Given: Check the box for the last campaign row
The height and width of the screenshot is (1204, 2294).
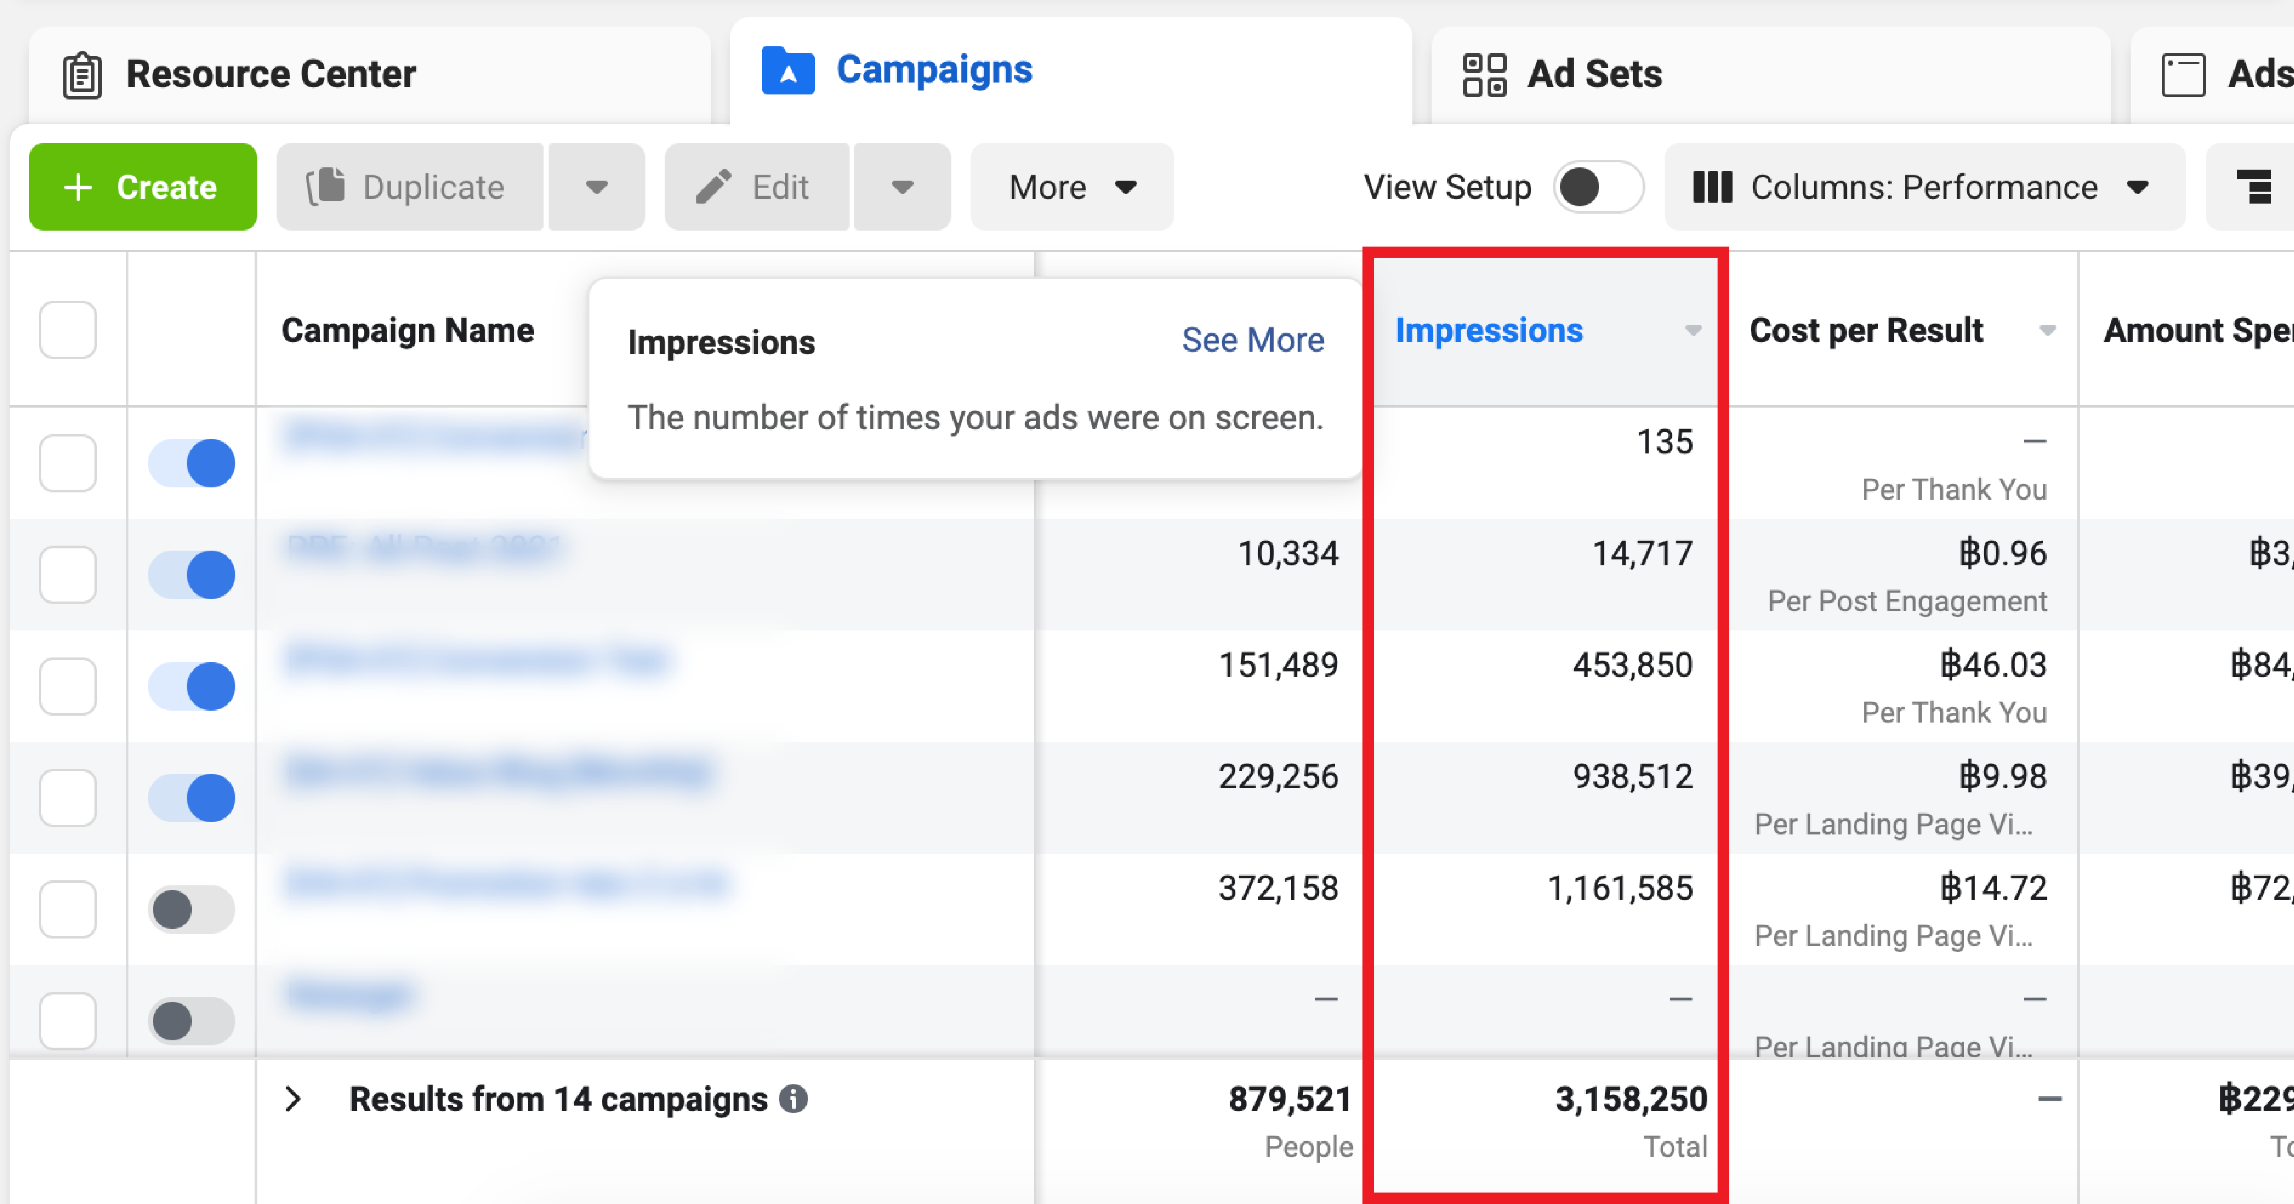Looking at the screenshot, I should tap(68, 1021).
